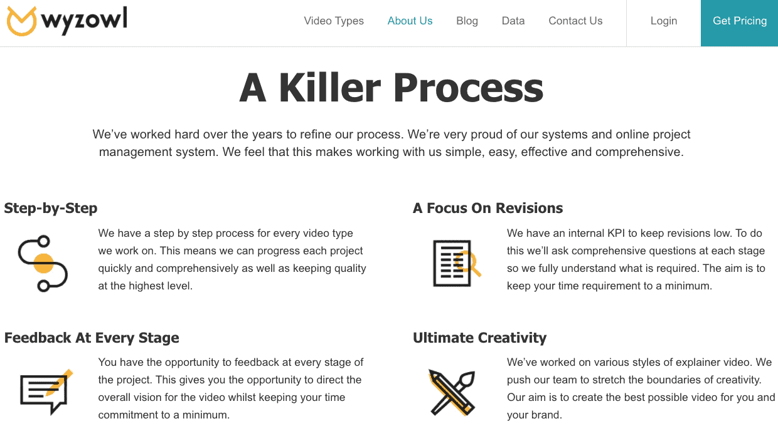Go to the Data page
The image size is (778, 426).
coord(513,21)
